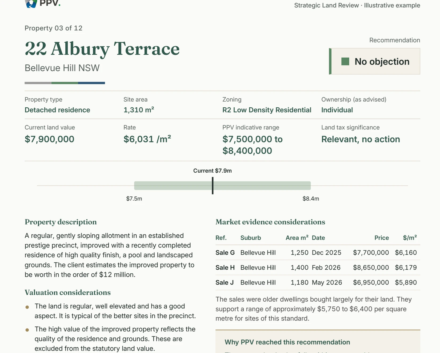Click the Sale G reference cell

tap(225, 253)
